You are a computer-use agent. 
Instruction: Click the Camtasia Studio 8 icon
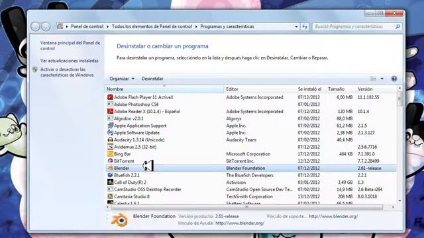[x=110, y=196]
